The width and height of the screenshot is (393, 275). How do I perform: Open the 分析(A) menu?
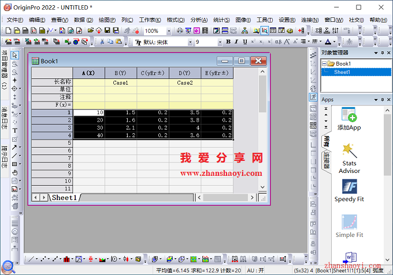pyautogui.click(x=199, y=20)
